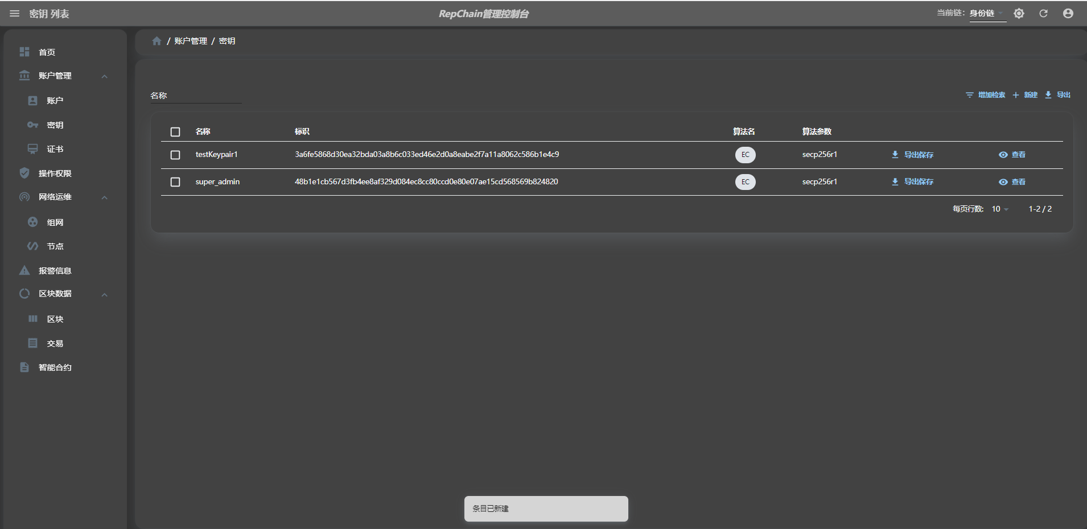Screen dimensions: 1087x529
Task: Click 查看 for super_admin row
Action: pos(1012,182)
